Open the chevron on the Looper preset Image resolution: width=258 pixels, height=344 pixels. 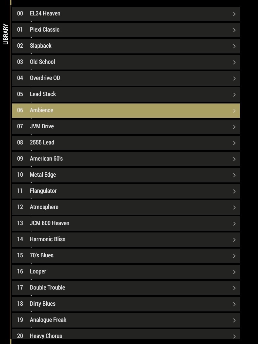coord(234,272)
